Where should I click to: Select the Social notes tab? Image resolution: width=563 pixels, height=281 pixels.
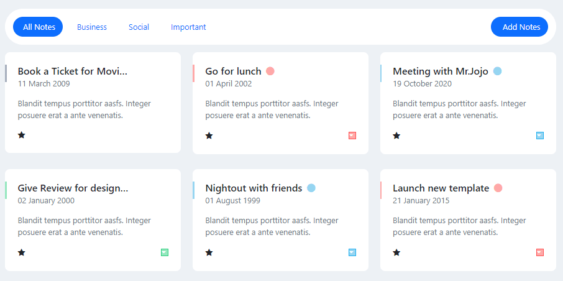click(x=139, y=27)
